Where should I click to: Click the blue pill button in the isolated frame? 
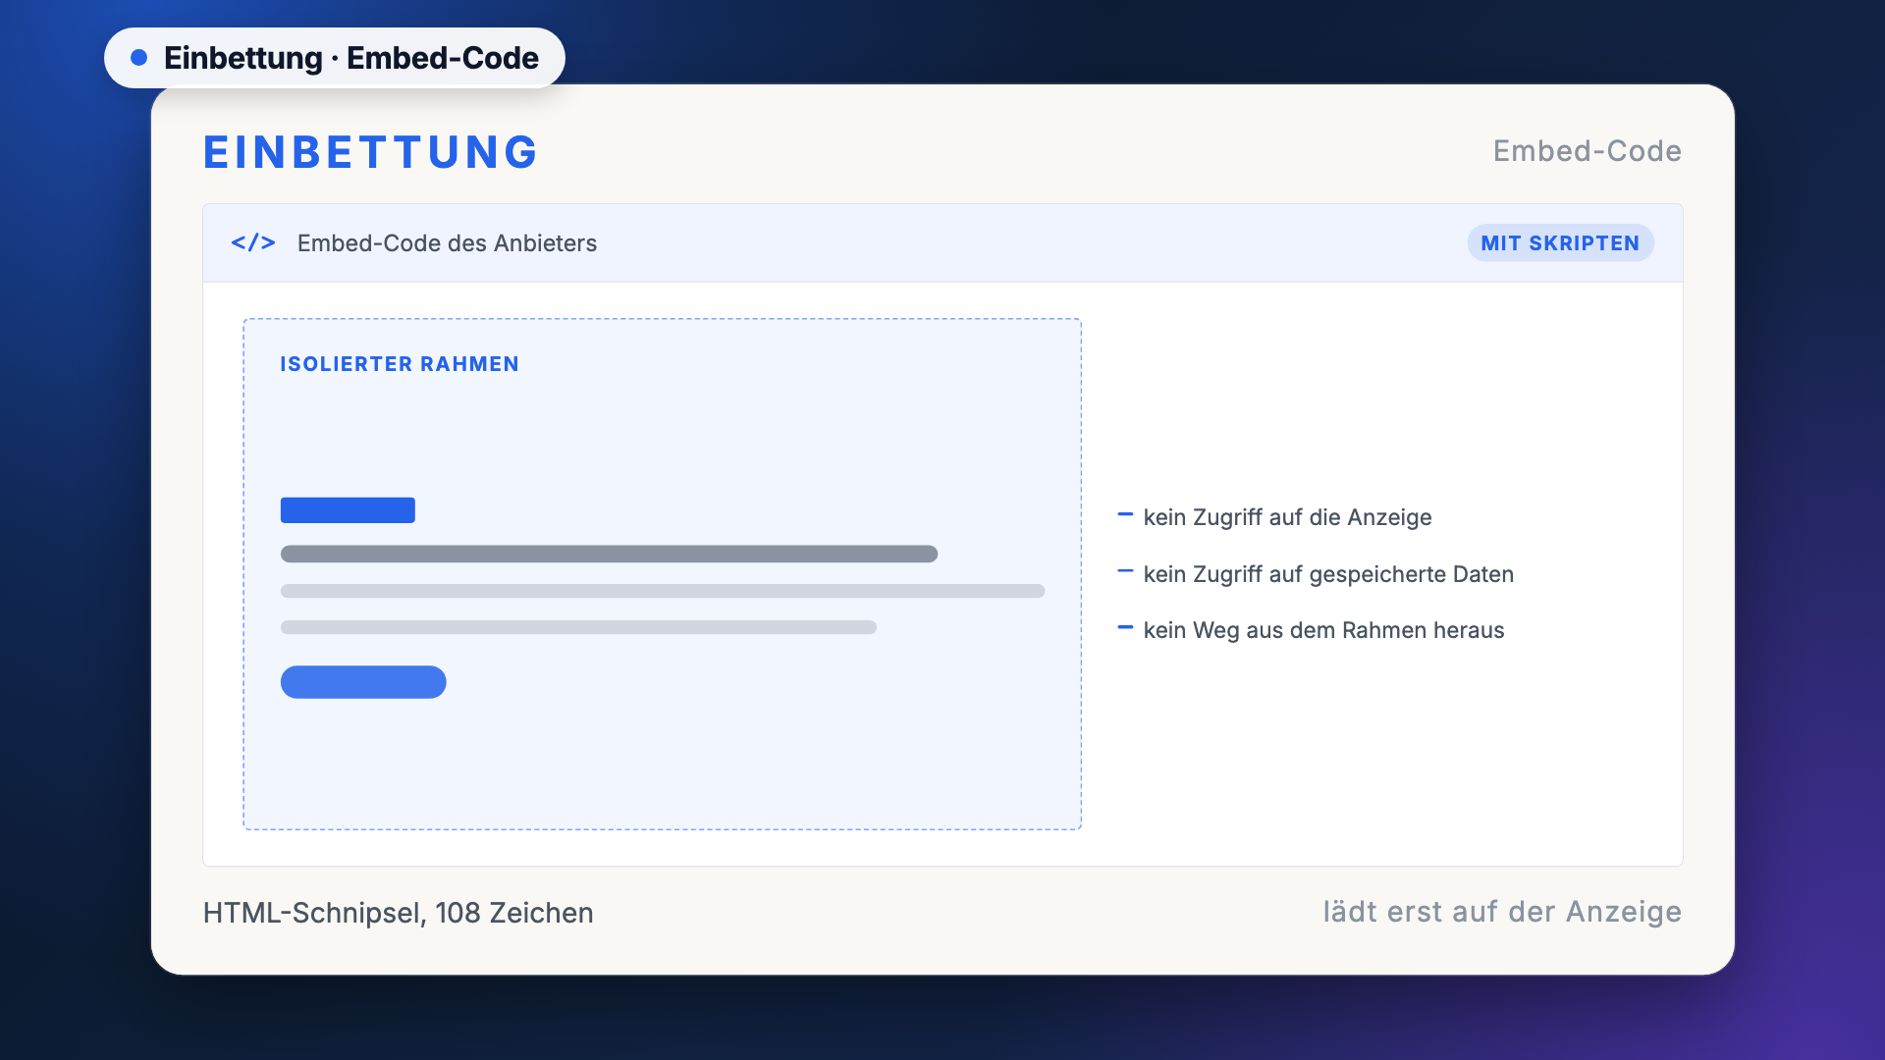[363, 682]
